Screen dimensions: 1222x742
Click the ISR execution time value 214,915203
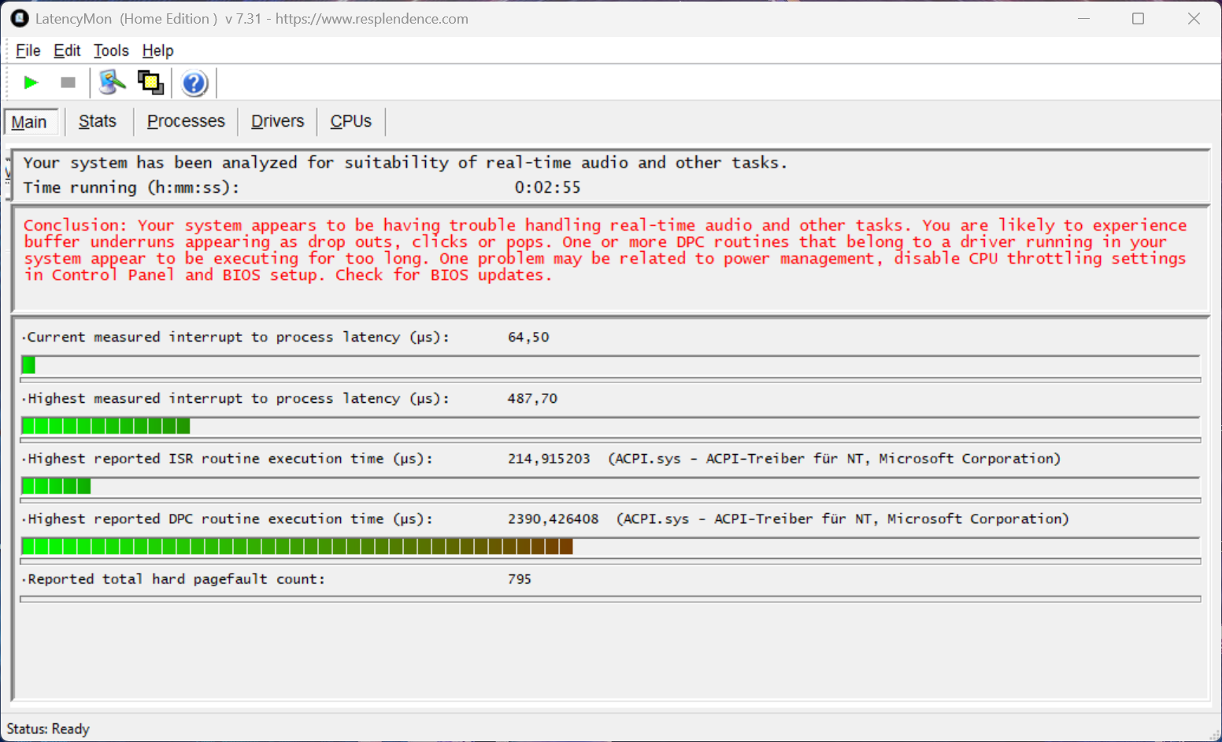click(549, 459)
